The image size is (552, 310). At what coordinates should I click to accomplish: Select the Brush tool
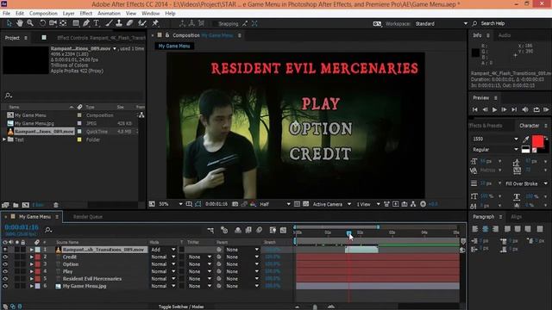tap(110, 23)
